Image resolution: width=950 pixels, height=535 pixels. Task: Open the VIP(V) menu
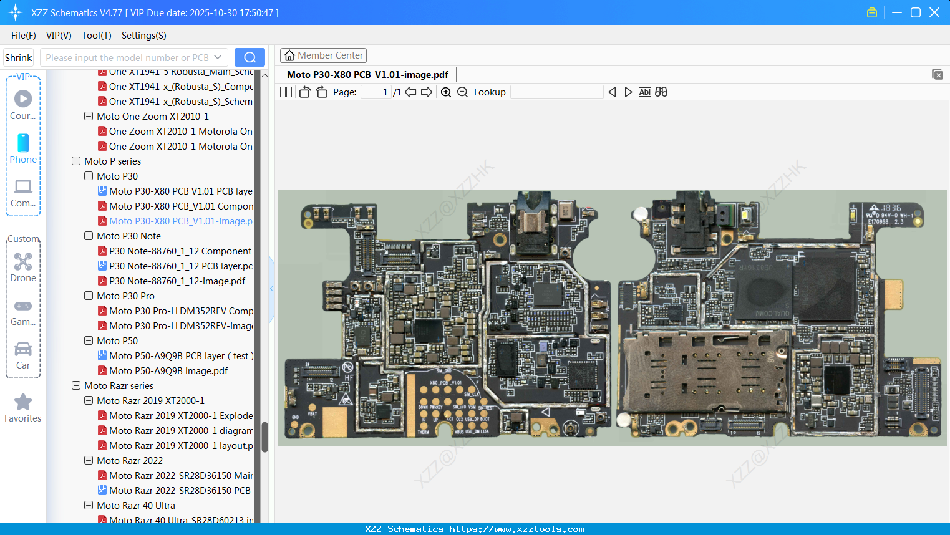[59, 36]
